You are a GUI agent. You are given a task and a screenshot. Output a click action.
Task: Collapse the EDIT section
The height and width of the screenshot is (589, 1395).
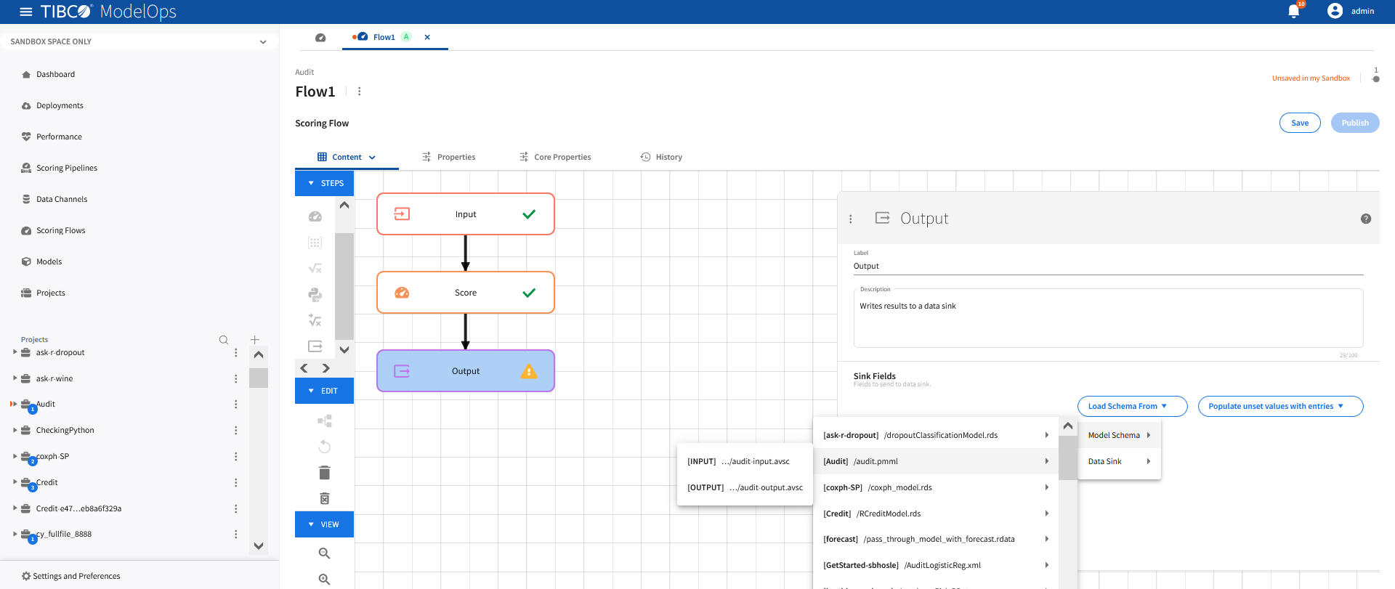pyautogui.click(x=324, y=391)
